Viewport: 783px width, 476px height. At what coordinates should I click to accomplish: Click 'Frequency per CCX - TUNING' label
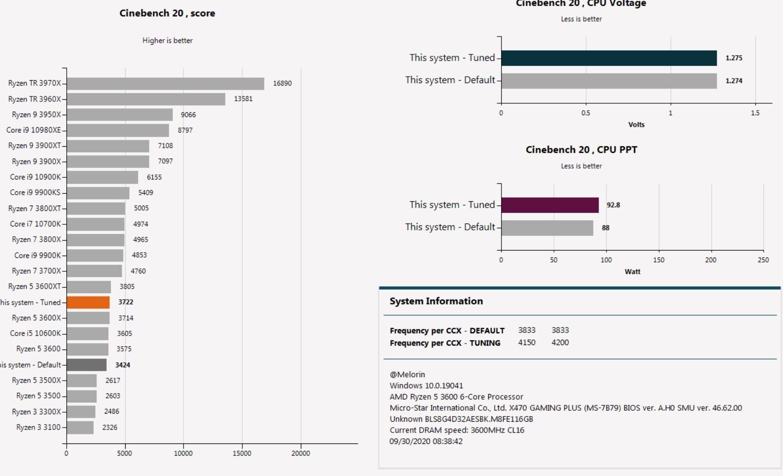click(445, 343)
